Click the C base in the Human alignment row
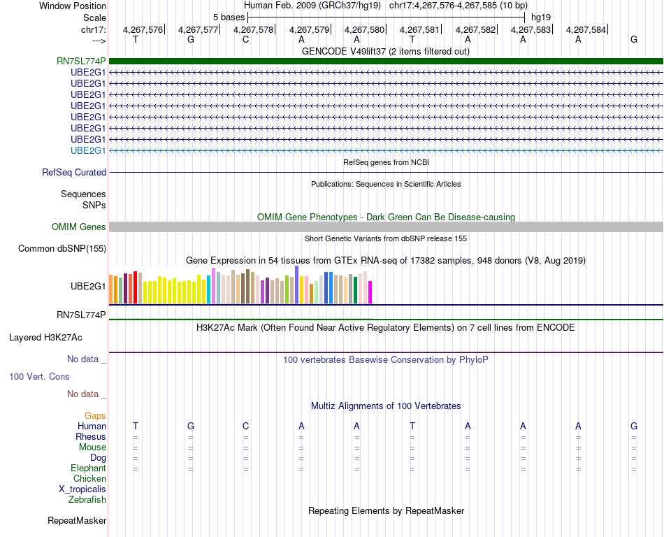The height and width of the screenshot is (537, 664). tap(245, 426)
